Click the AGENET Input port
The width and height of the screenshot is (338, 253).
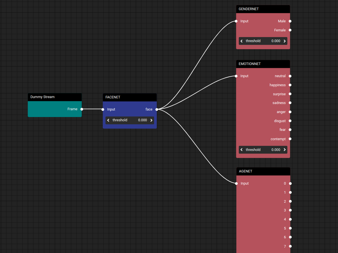tap(236, 183)
